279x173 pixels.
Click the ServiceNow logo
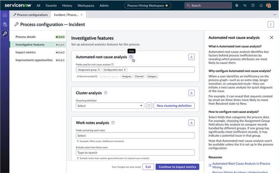pyautogui.click(x=18, y=5)
